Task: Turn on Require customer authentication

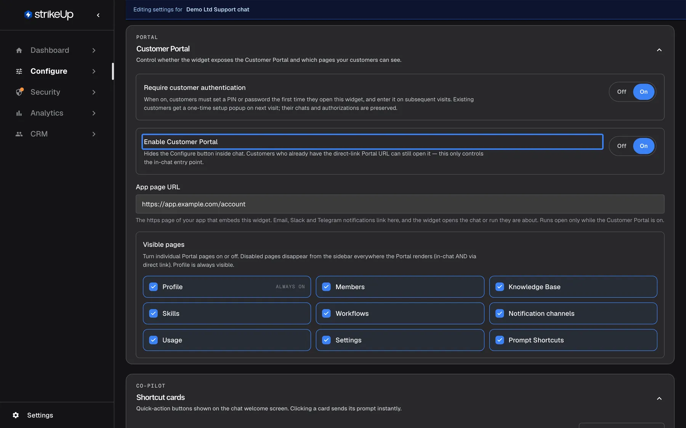Action: click(644, 92)
